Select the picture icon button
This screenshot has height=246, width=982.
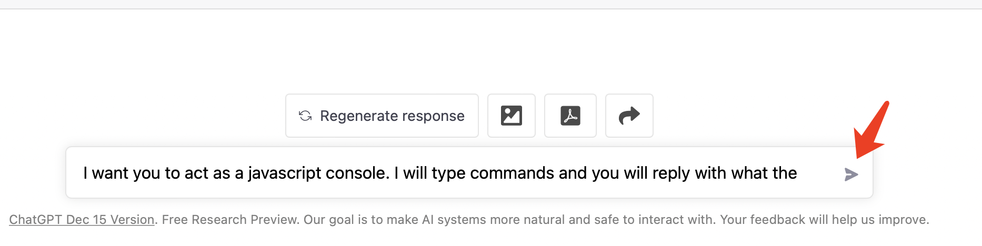tap(512, 116)
